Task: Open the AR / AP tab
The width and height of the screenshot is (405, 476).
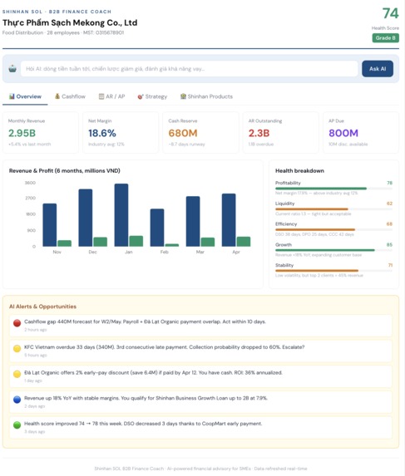Action: (x=111, y=96)
